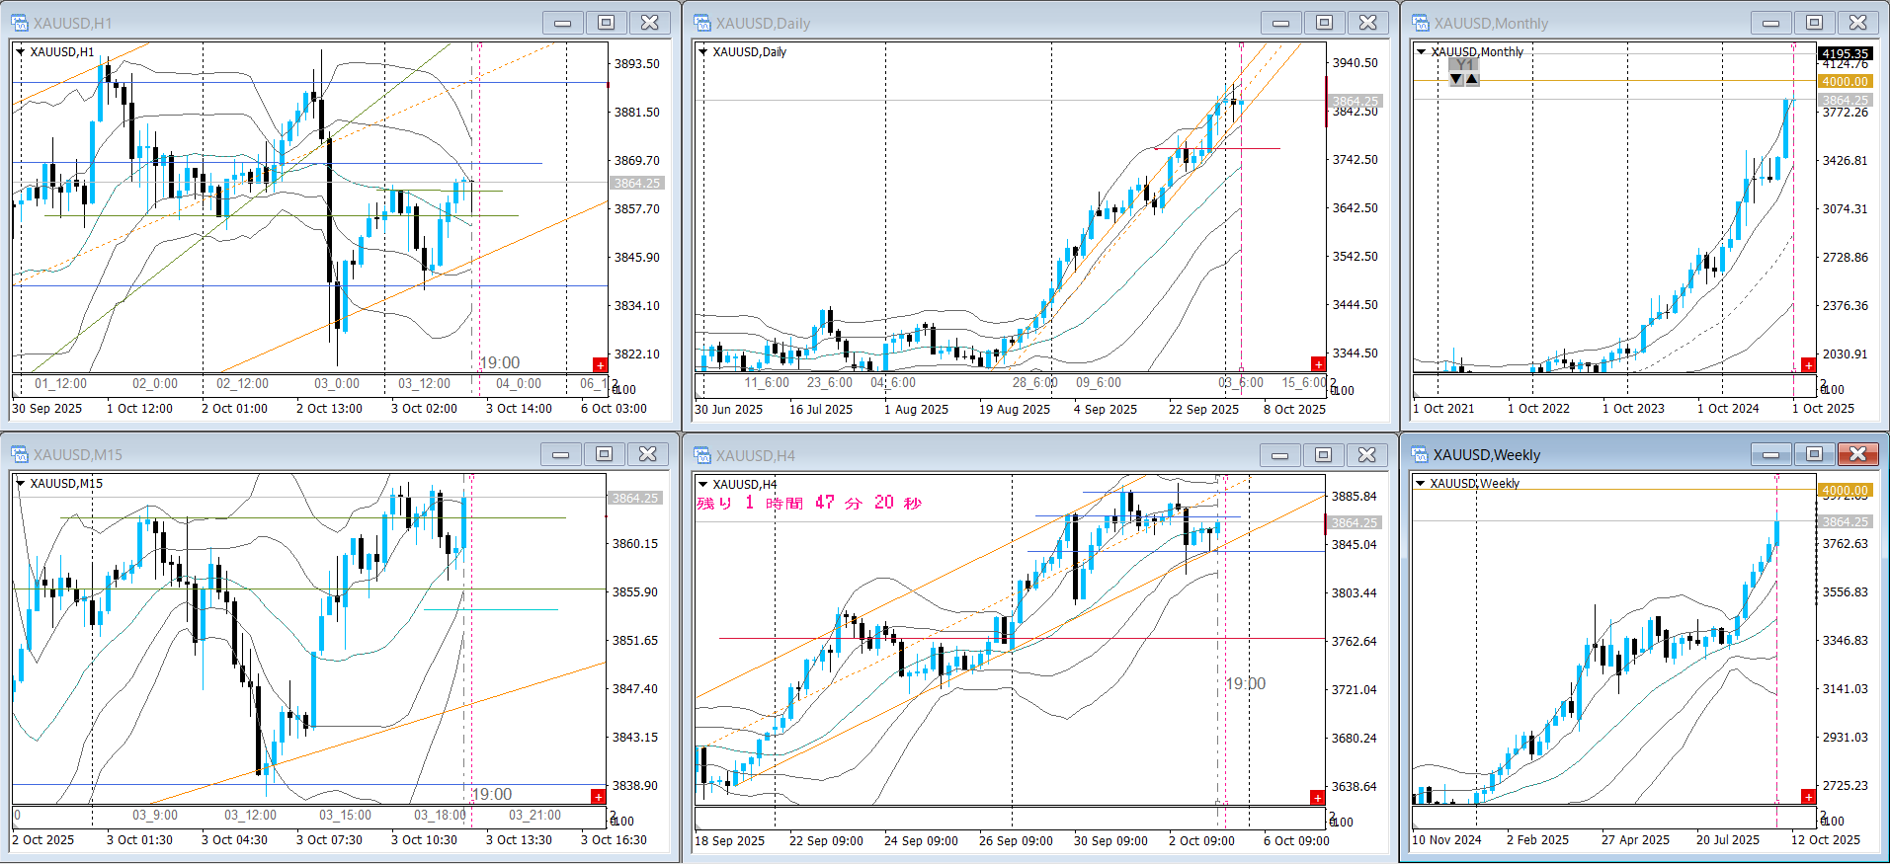Expand the XAUUSD,M15 chart label triangle
Viewport: 1890px width, 864px height.
tap(21, 484)
